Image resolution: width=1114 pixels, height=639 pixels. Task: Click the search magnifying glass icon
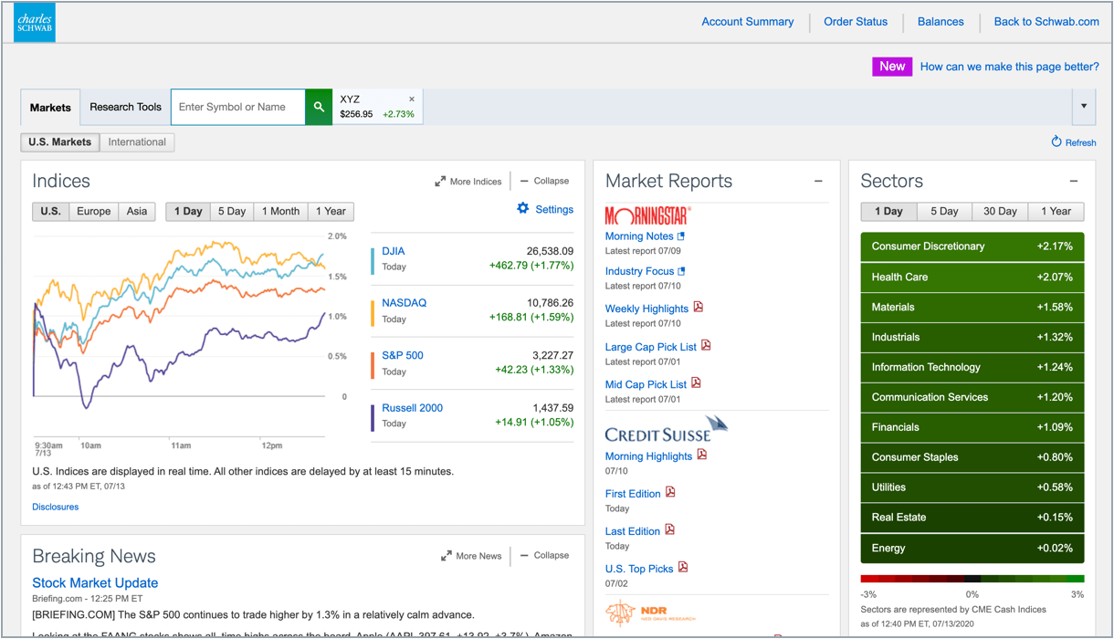pyautogui.click(x=318, y=107)
